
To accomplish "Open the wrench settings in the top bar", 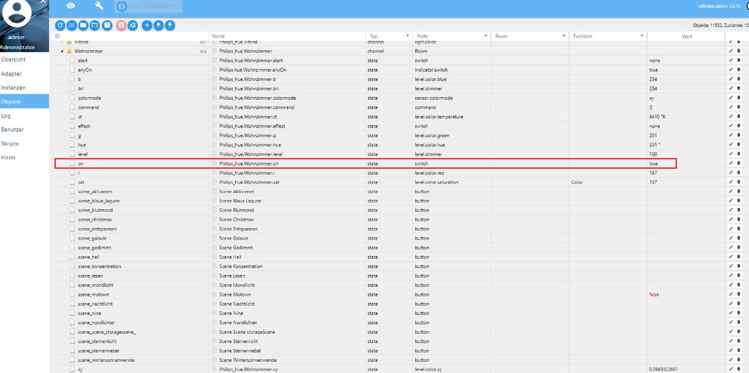I will (99, 6).
